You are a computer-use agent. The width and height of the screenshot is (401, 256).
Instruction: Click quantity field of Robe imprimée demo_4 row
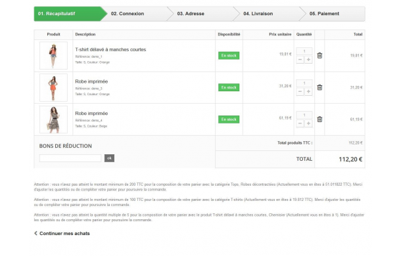pos(304,115)
